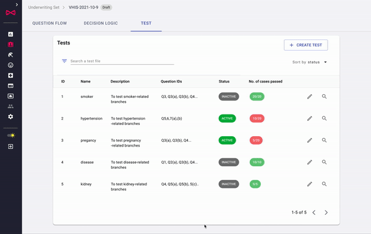Edit the pregancy test with pencil icon
Viewport: 371px width, 234px height.
pyautogui.click(x=310, y=140)
